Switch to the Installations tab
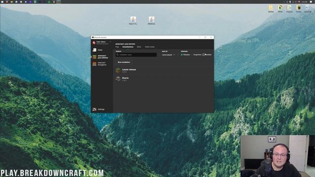The image size is (315, 177). click(128, 47)
